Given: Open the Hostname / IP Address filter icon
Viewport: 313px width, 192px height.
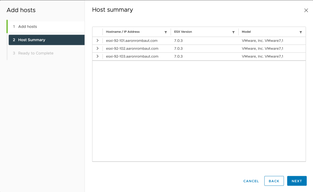Looking at the screenshot, I should tap(166, 32).
